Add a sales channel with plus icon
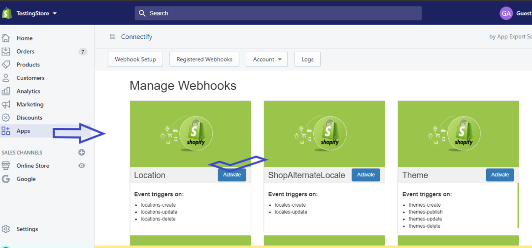 tap(82, 153)
